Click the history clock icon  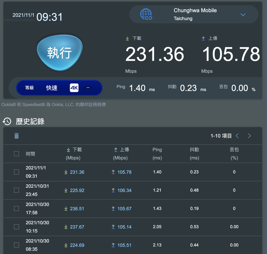(7, 121)
